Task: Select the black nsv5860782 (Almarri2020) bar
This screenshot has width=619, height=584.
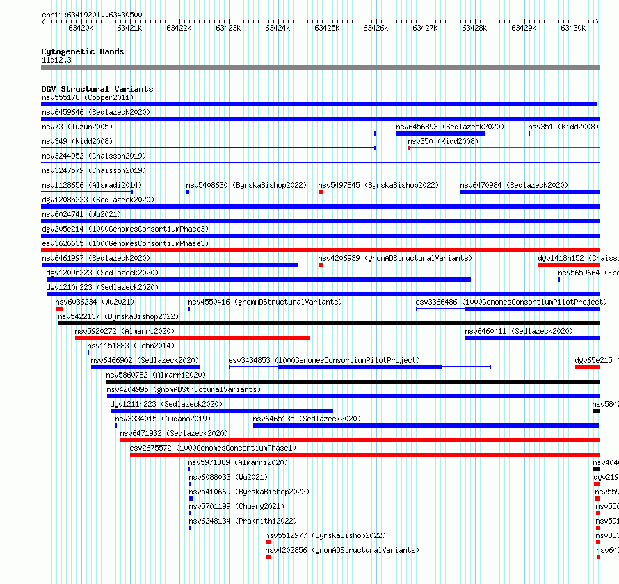Action: tap(353, 382)
